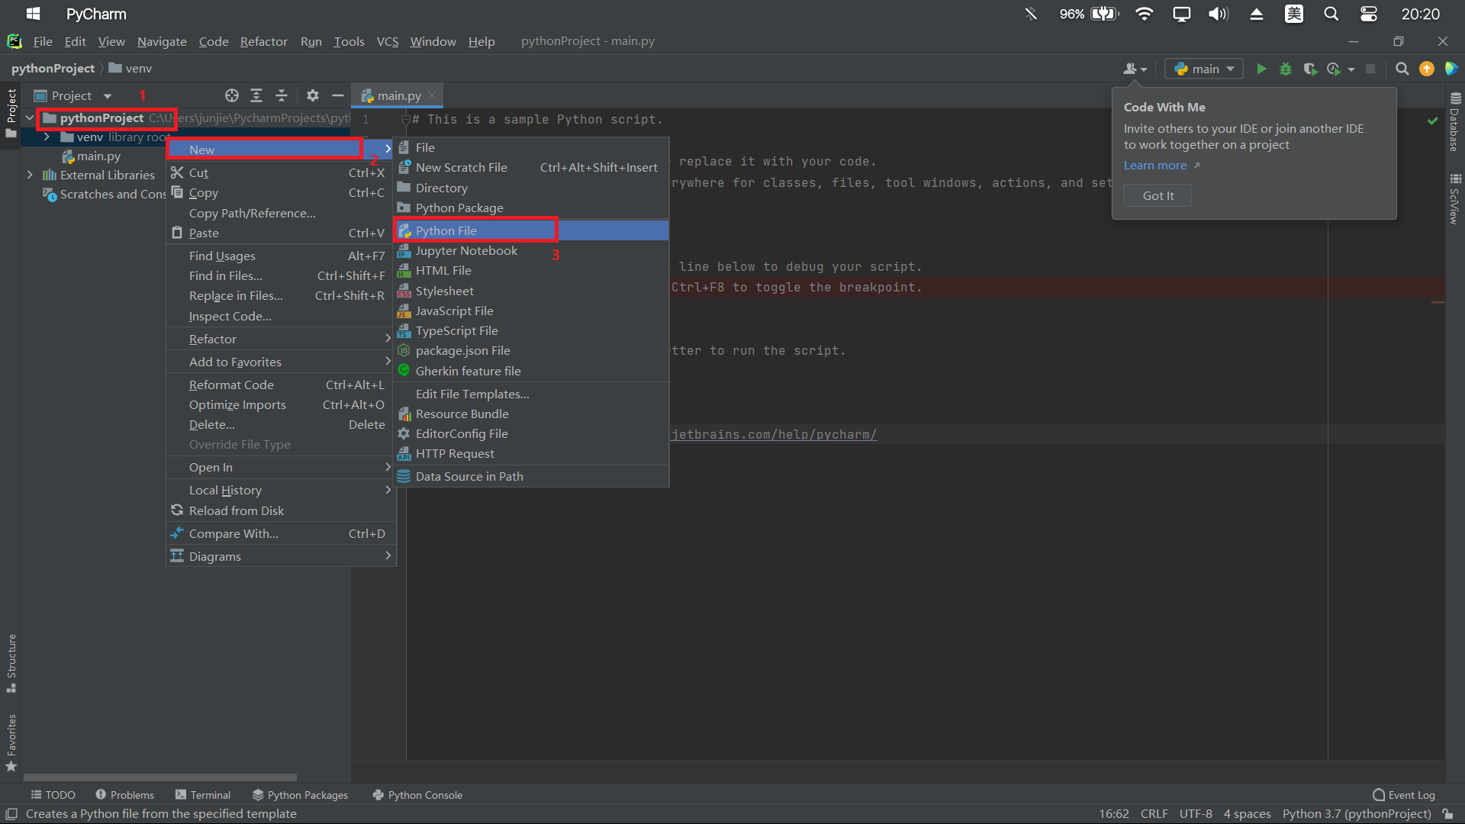The image size is (1465, 824).
Task: Open the run configuration main dropdown
Action: point(1204,69)
